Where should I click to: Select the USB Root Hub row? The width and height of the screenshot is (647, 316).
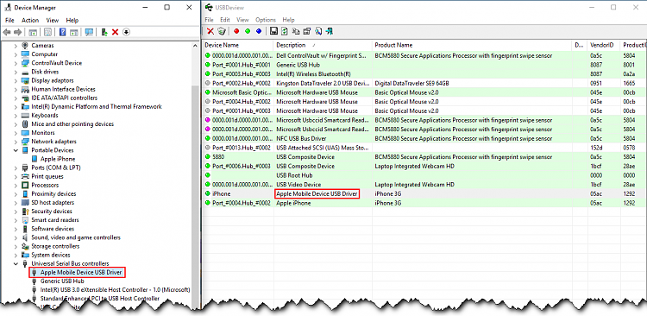[x=424, y=175]
